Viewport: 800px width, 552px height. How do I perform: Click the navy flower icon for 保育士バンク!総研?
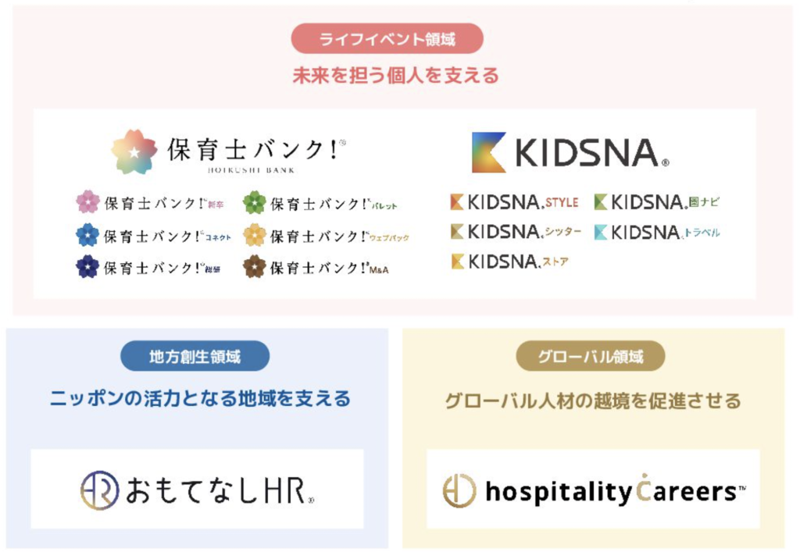pos(87,267)
